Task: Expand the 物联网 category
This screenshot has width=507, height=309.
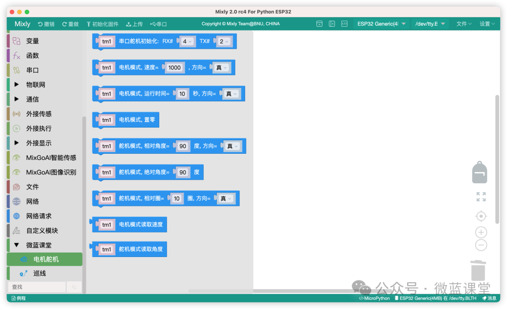Action: point(45,84)
